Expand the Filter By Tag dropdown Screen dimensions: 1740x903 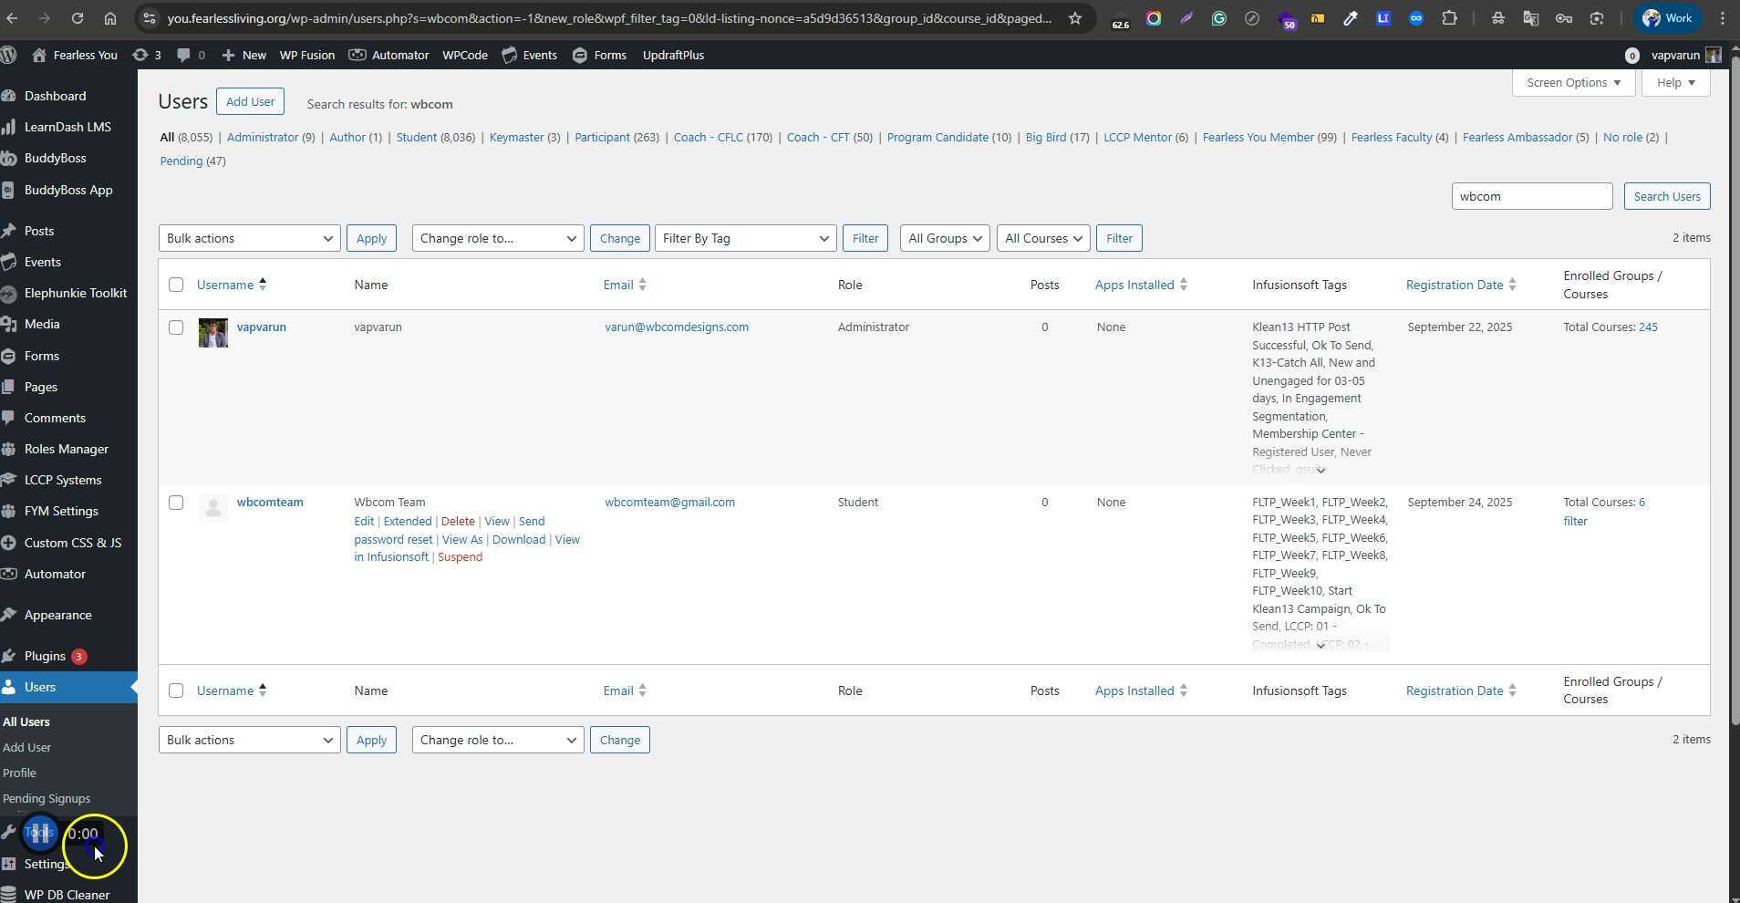click(x=745, y=238)
